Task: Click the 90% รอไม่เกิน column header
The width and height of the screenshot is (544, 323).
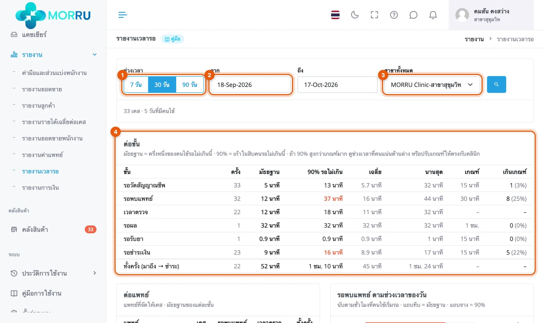Action: 325,172
